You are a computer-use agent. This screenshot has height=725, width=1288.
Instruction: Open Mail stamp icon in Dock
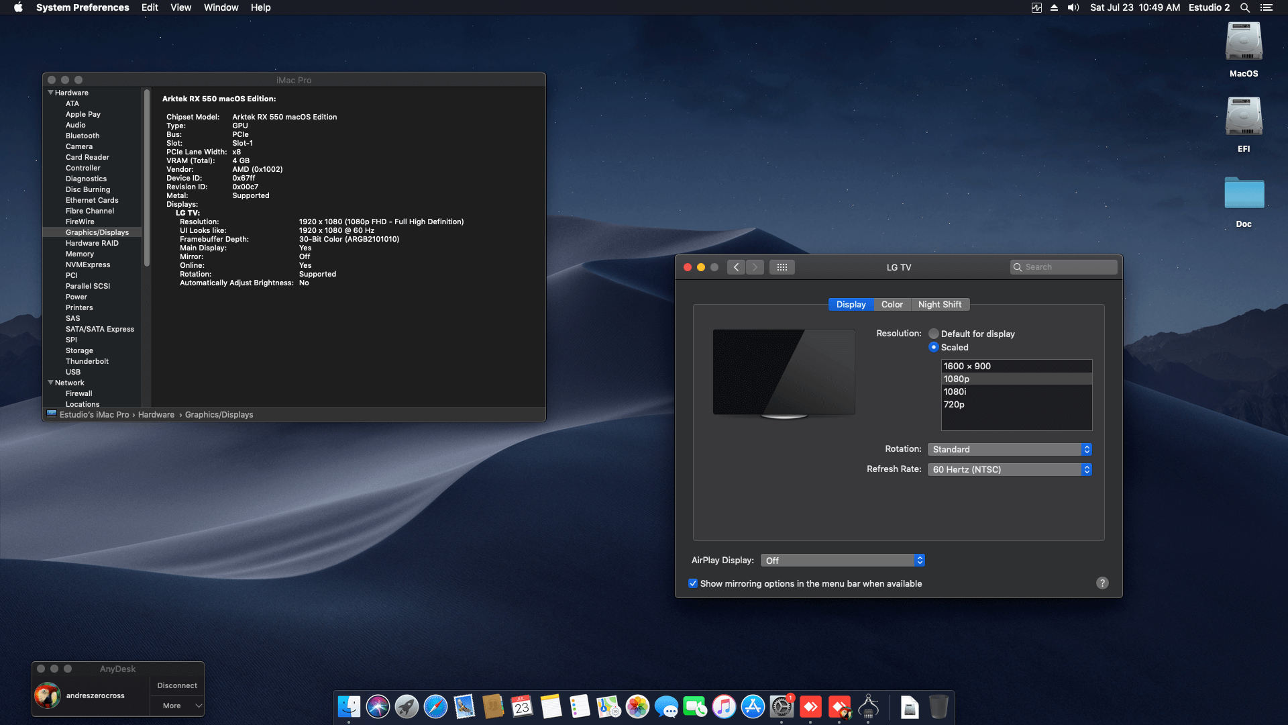coord(464,707)
